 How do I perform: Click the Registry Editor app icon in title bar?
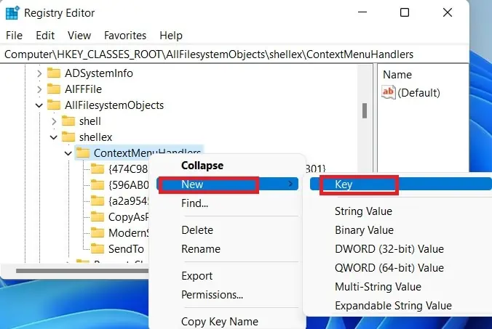point(12,13)
